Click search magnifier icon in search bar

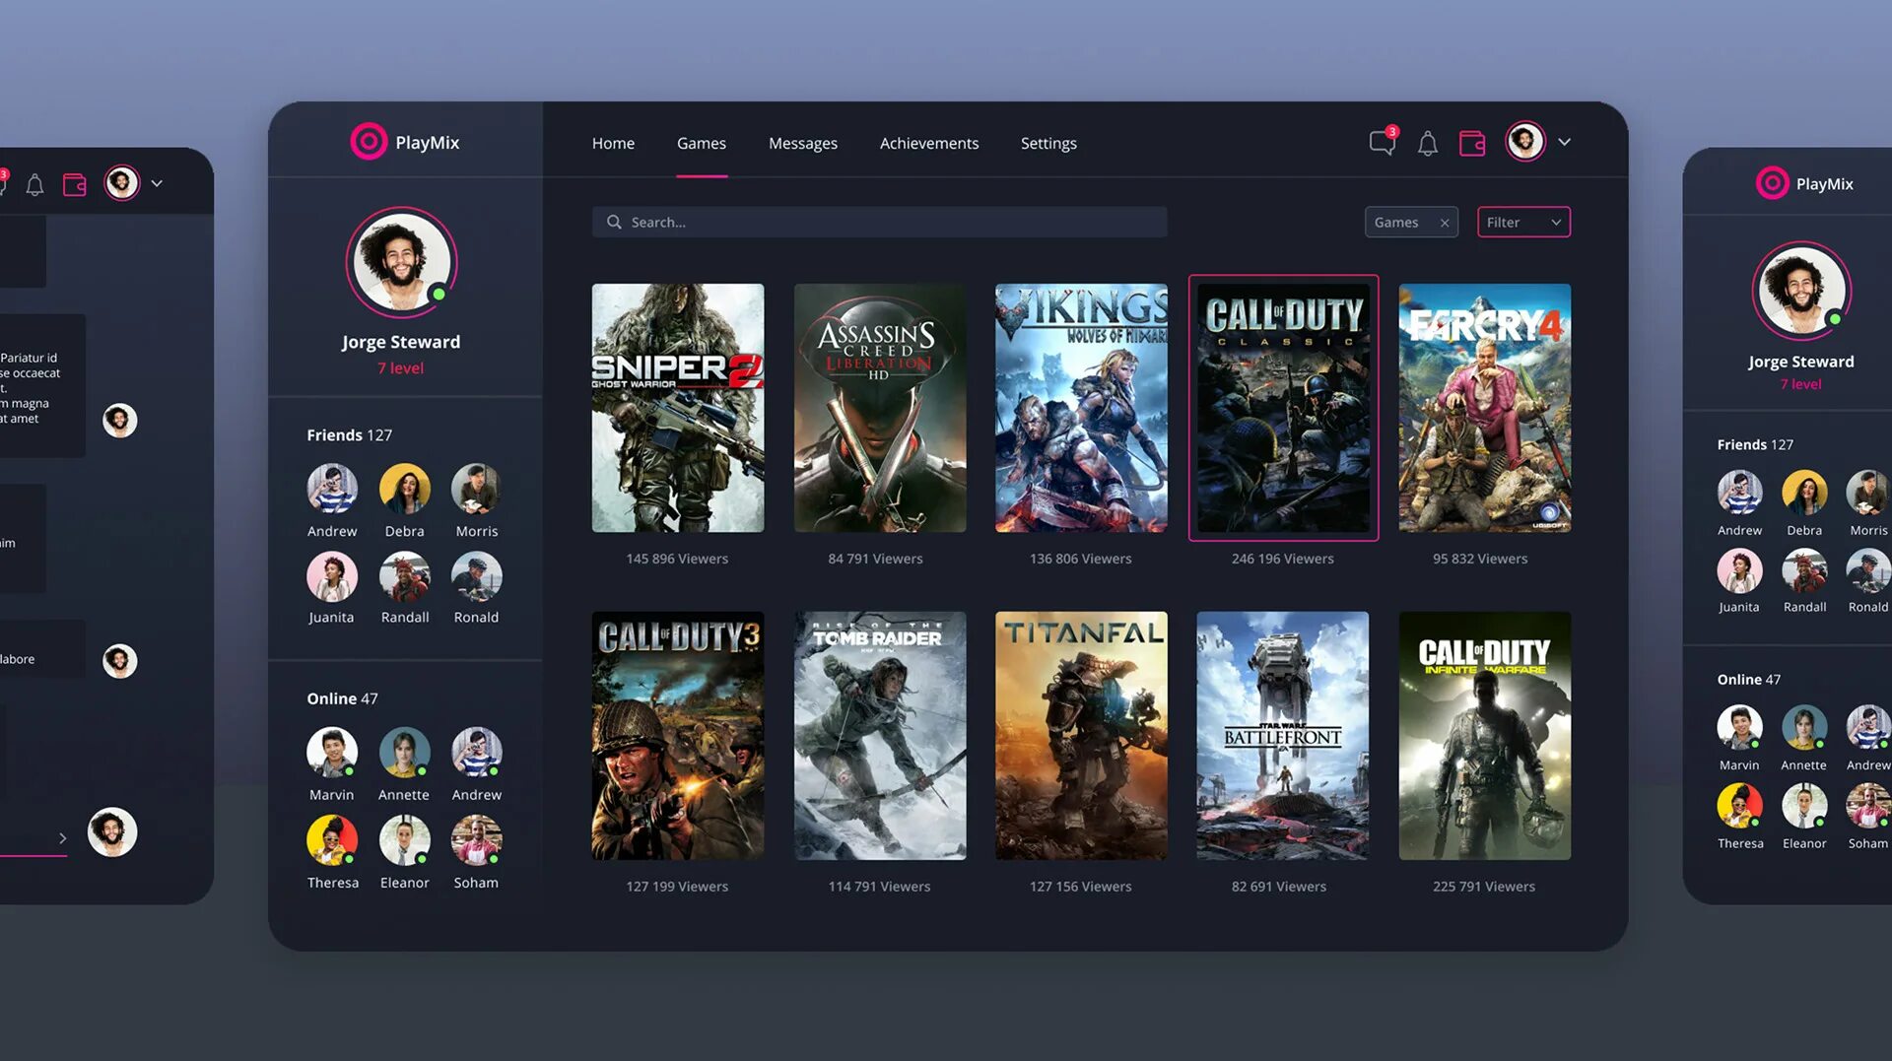pos(614,222)
